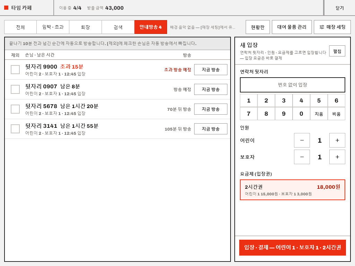The image size is (355, 266).
Task: Tap keypad digit 7
Action: tap(249, 114)
